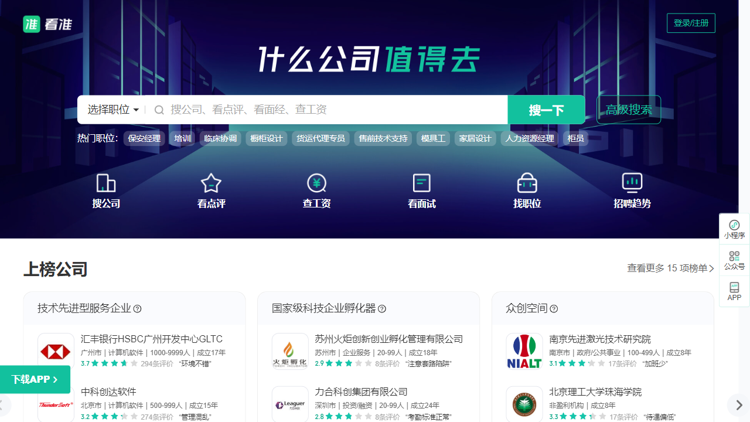Select the 找职位 job search icon
Screen dimensions: 750x422
pos(527,190)
